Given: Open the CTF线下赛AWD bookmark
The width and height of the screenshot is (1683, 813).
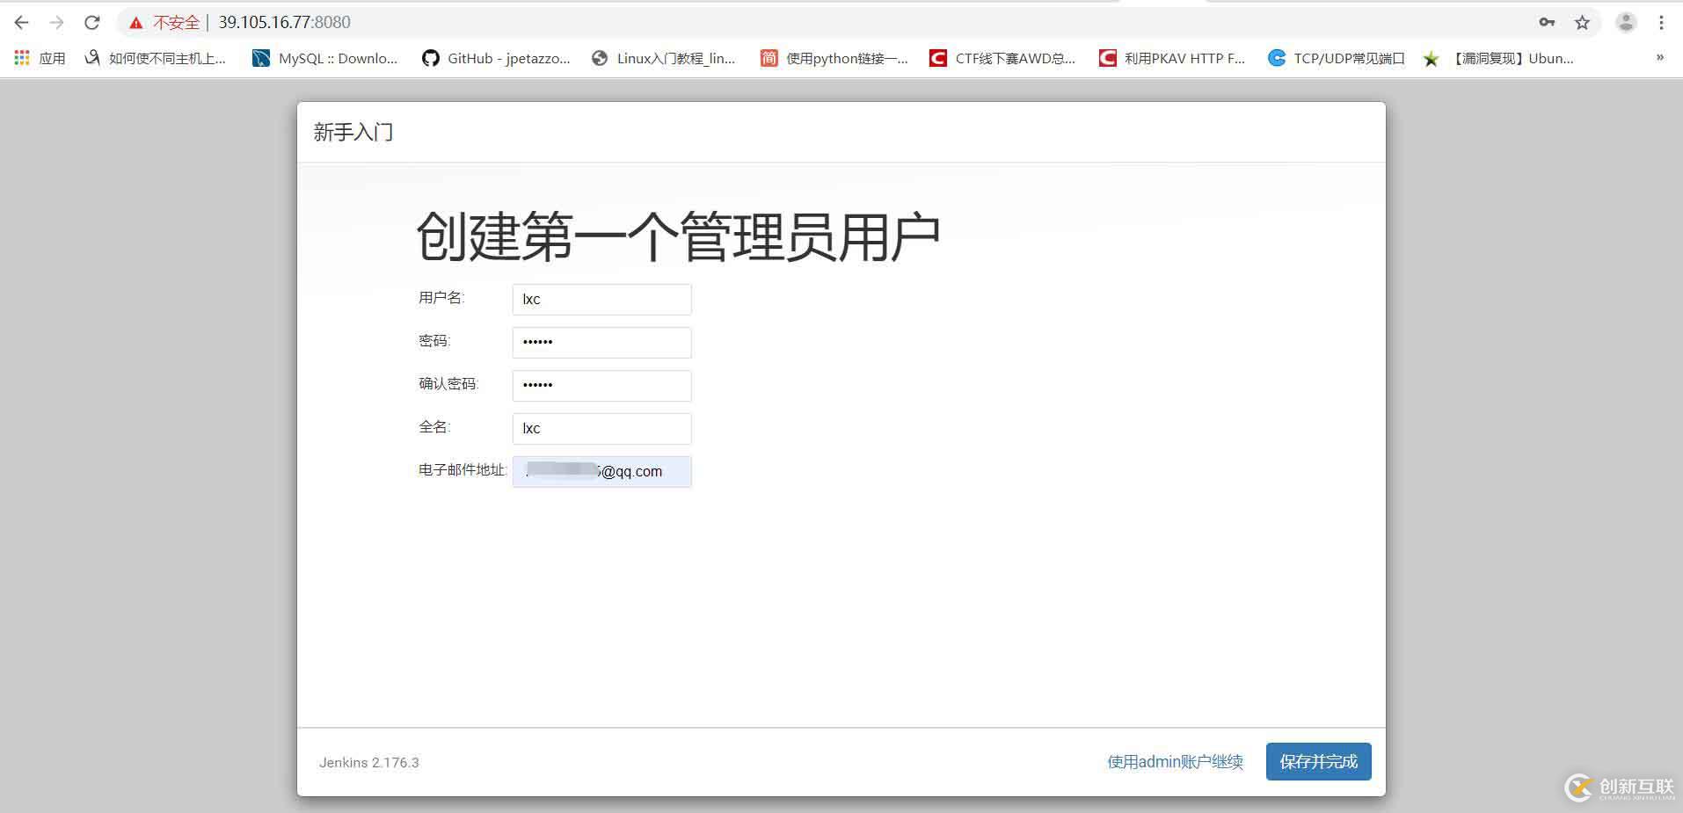Looking at the screenshot, I should click(1002, 59).
